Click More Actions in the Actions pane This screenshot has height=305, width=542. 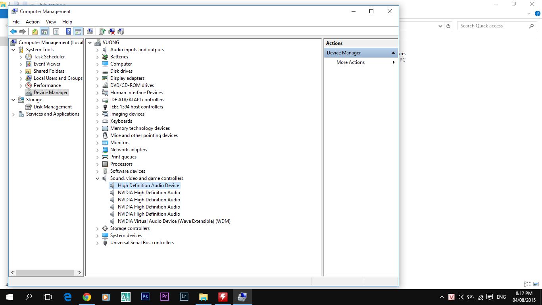(350, 62)
